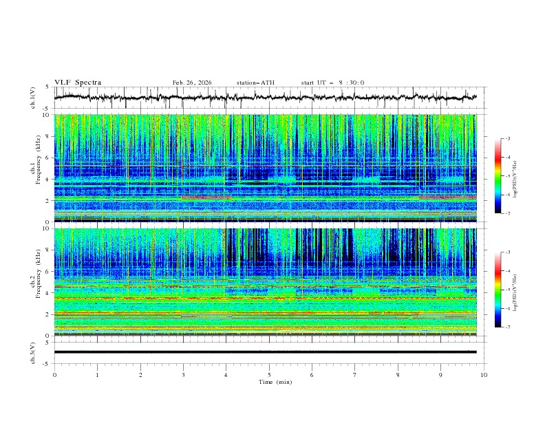This screenshot has height=421, width=545.
Task: Select the "start UT = 8 :30: 0" text
Action: coord(332,83)
